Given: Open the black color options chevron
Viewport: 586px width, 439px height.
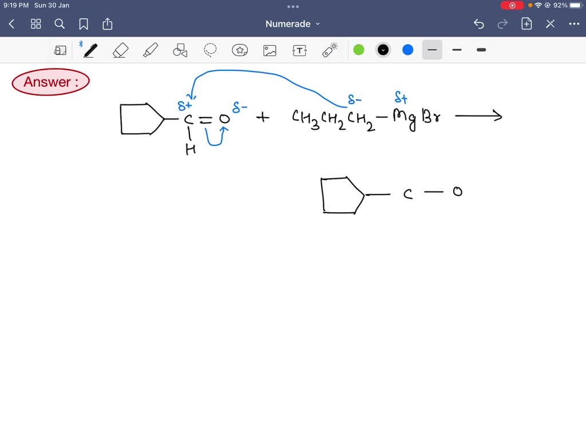Looking at the screenshot, I should click(x=383, y=50).
